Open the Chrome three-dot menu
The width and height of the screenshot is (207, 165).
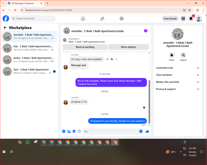(203, 10)
